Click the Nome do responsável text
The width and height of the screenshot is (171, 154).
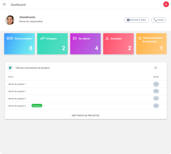click(31, 22)
